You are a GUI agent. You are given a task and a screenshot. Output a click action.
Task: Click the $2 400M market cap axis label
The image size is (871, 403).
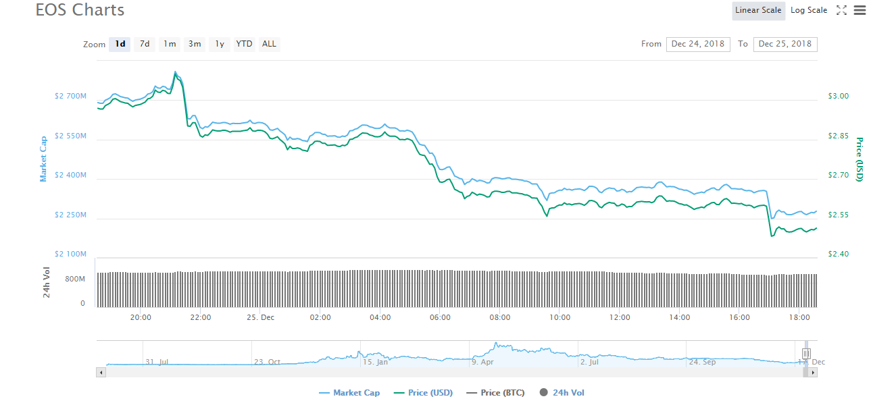70,176
